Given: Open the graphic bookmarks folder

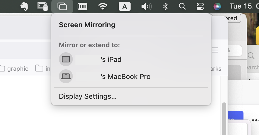Looking at the screenshot, I should tap(14, 69).
